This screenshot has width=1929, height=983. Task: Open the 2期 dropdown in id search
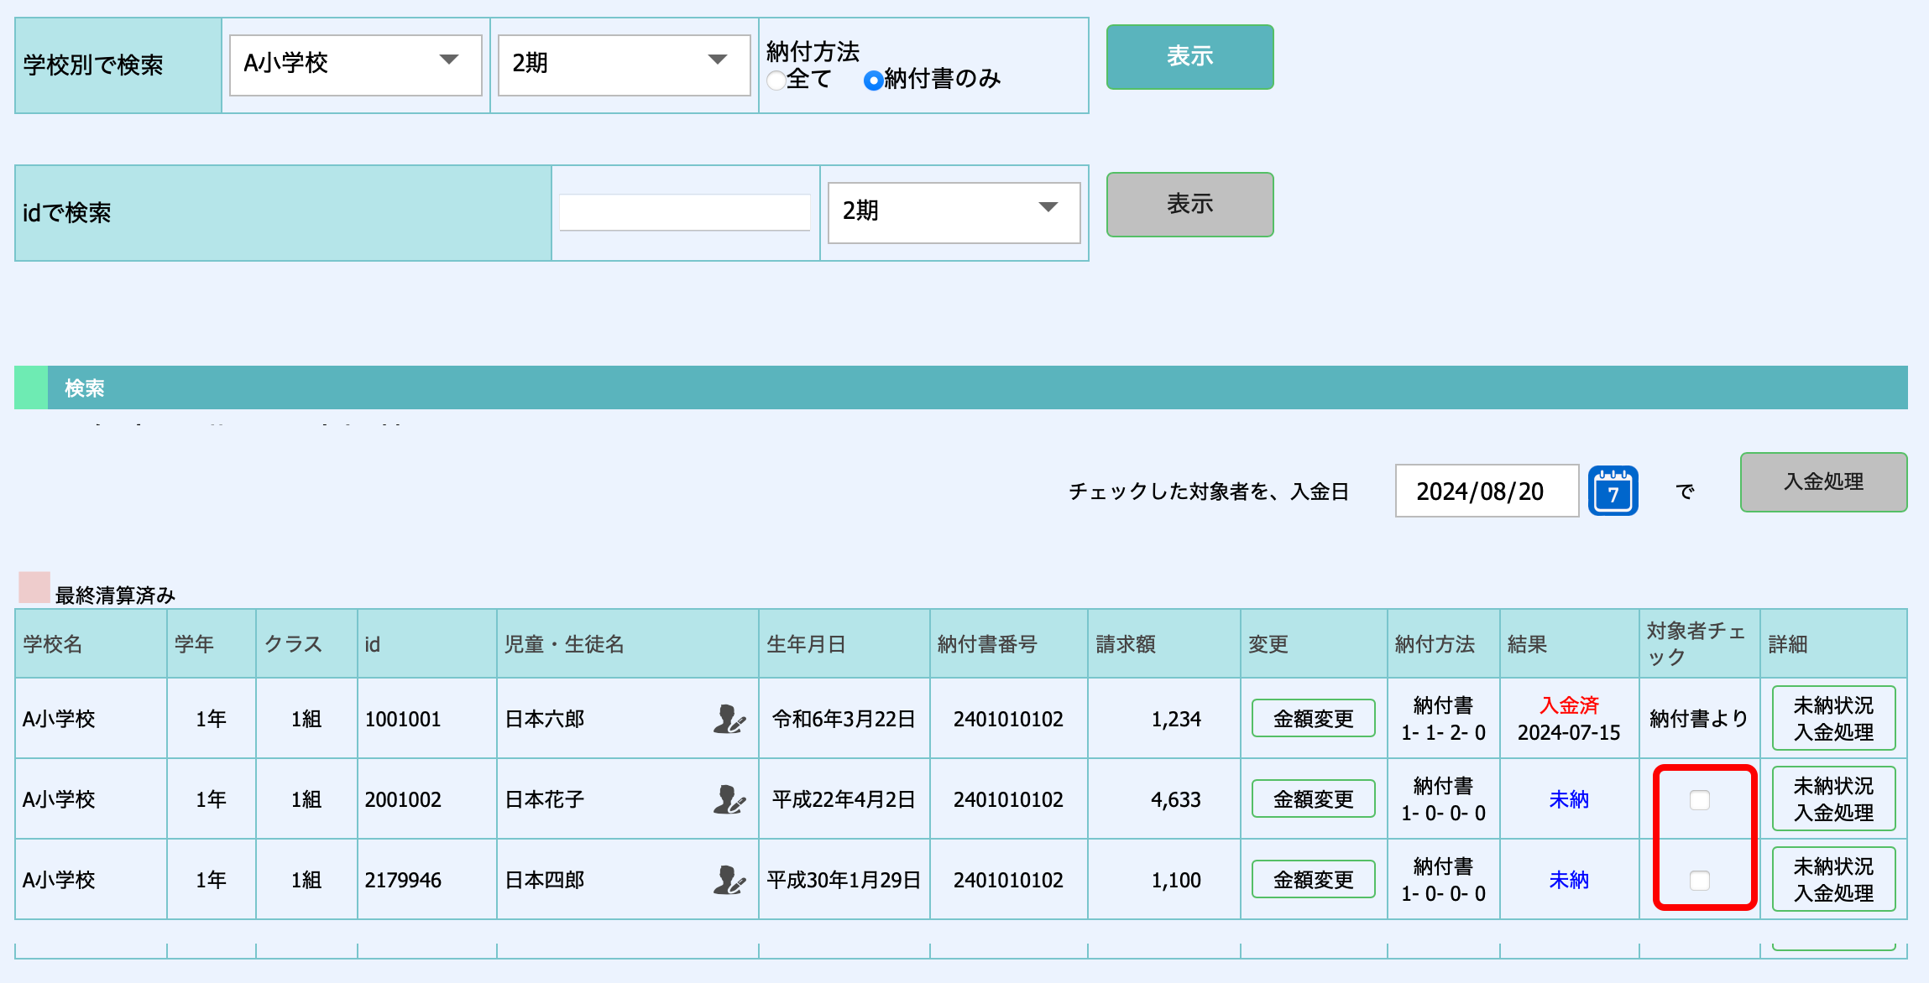953,212
